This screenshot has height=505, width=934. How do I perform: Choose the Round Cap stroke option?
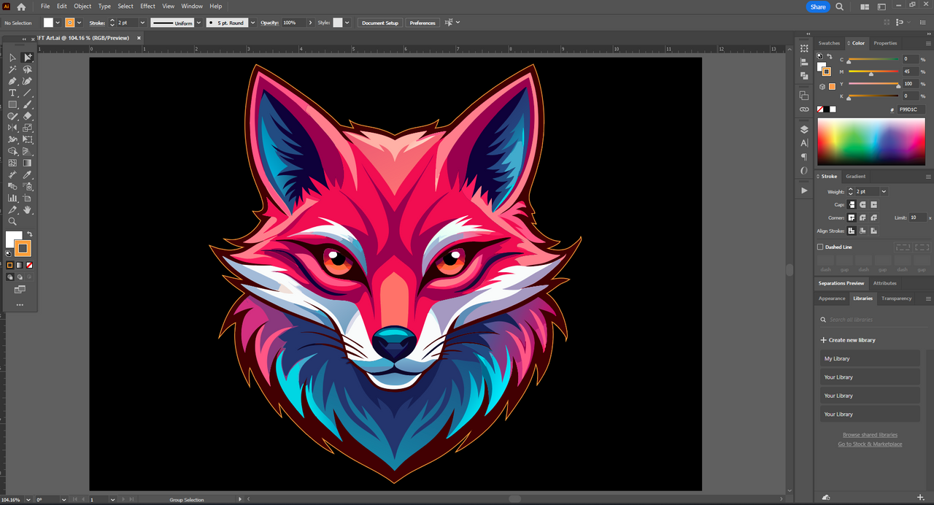pos(862,204)
